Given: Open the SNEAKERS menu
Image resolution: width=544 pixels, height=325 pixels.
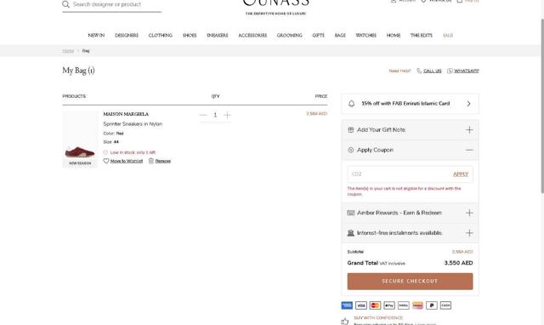Looking at the screenshot, I should click(218, 36).
